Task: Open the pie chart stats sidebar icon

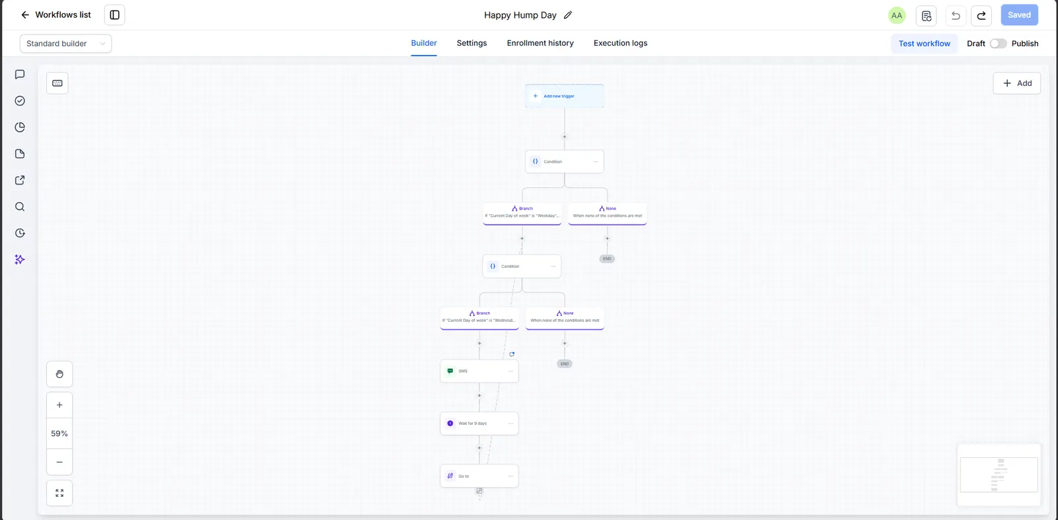Action: (x=20, y=128)
